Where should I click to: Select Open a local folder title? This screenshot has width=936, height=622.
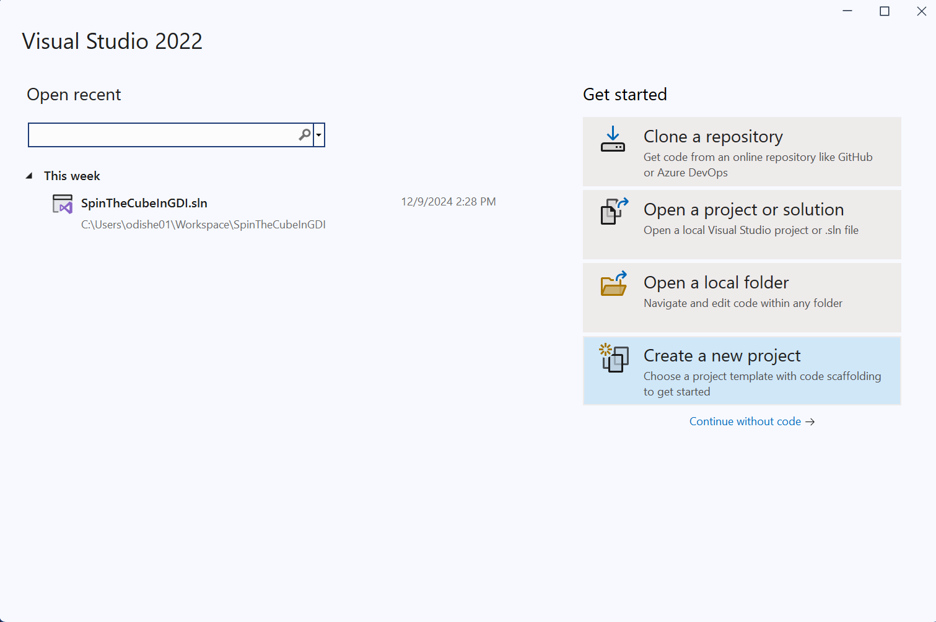click(716, 282)
